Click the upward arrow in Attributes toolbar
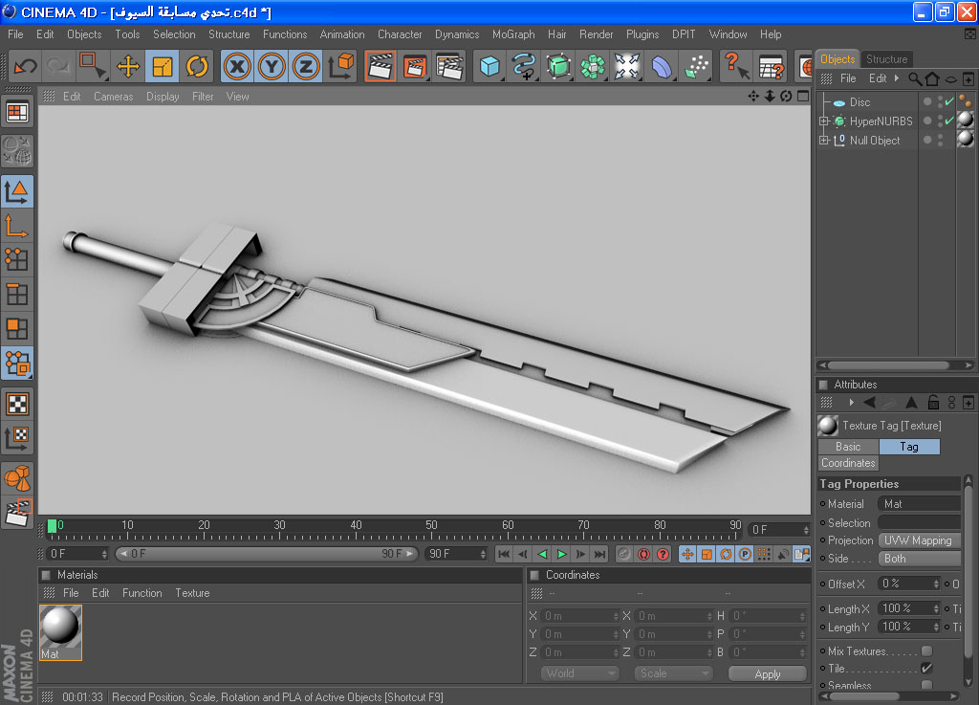 pyautogui.click(x=911, y=403)
